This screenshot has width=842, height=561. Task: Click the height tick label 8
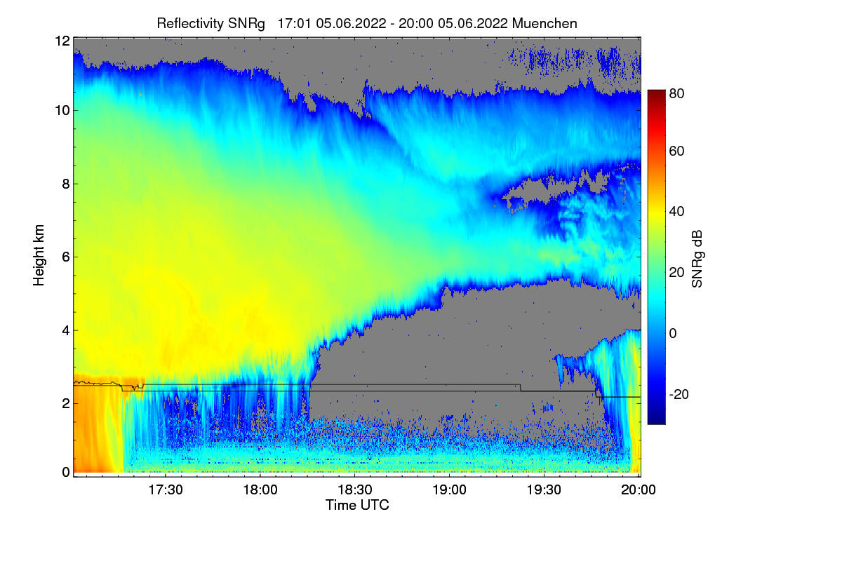tap(65, 184)
